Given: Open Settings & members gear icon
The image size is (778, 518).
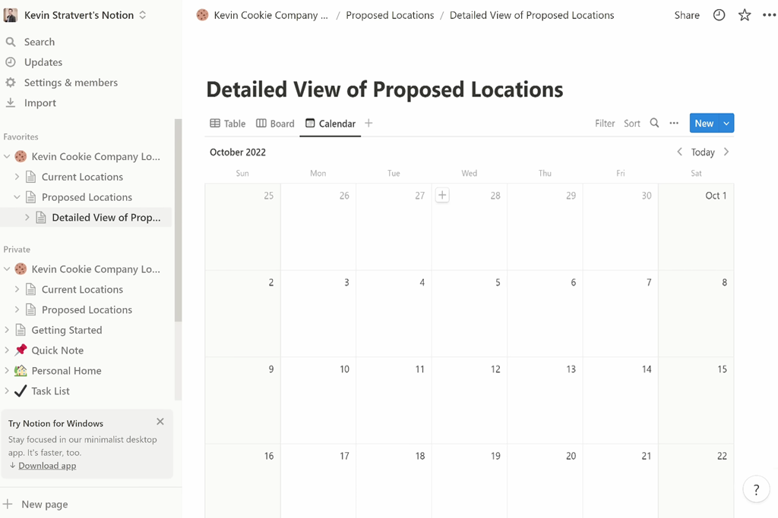Looking at the screenshot, I should pyautogui.click(x=11, y=82).
